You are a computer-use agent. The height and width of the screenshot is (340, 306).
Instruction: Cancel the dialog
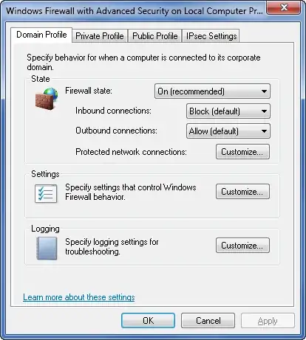tap(208, 321)
